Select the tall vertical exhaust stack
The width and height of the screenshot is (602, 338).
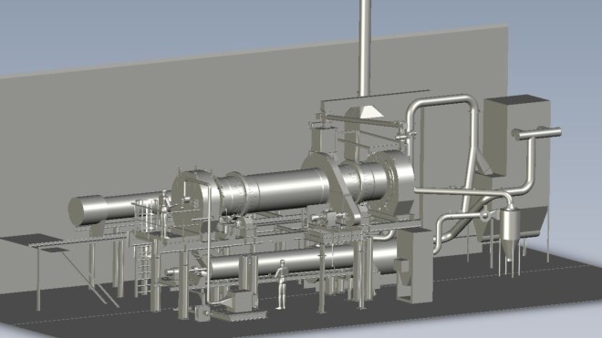[365, 48]
